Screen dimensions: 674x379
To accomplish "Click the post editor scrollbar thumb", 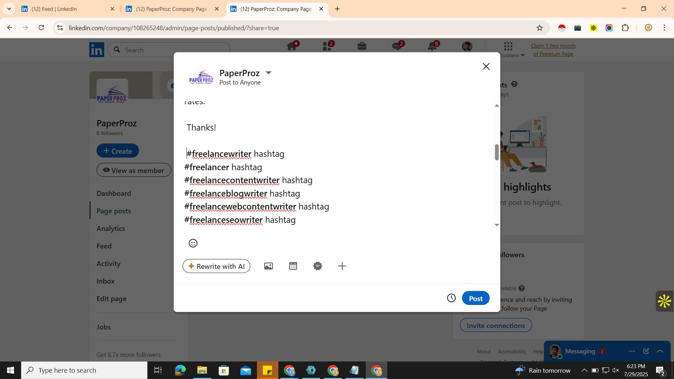I will coord(497,152).
